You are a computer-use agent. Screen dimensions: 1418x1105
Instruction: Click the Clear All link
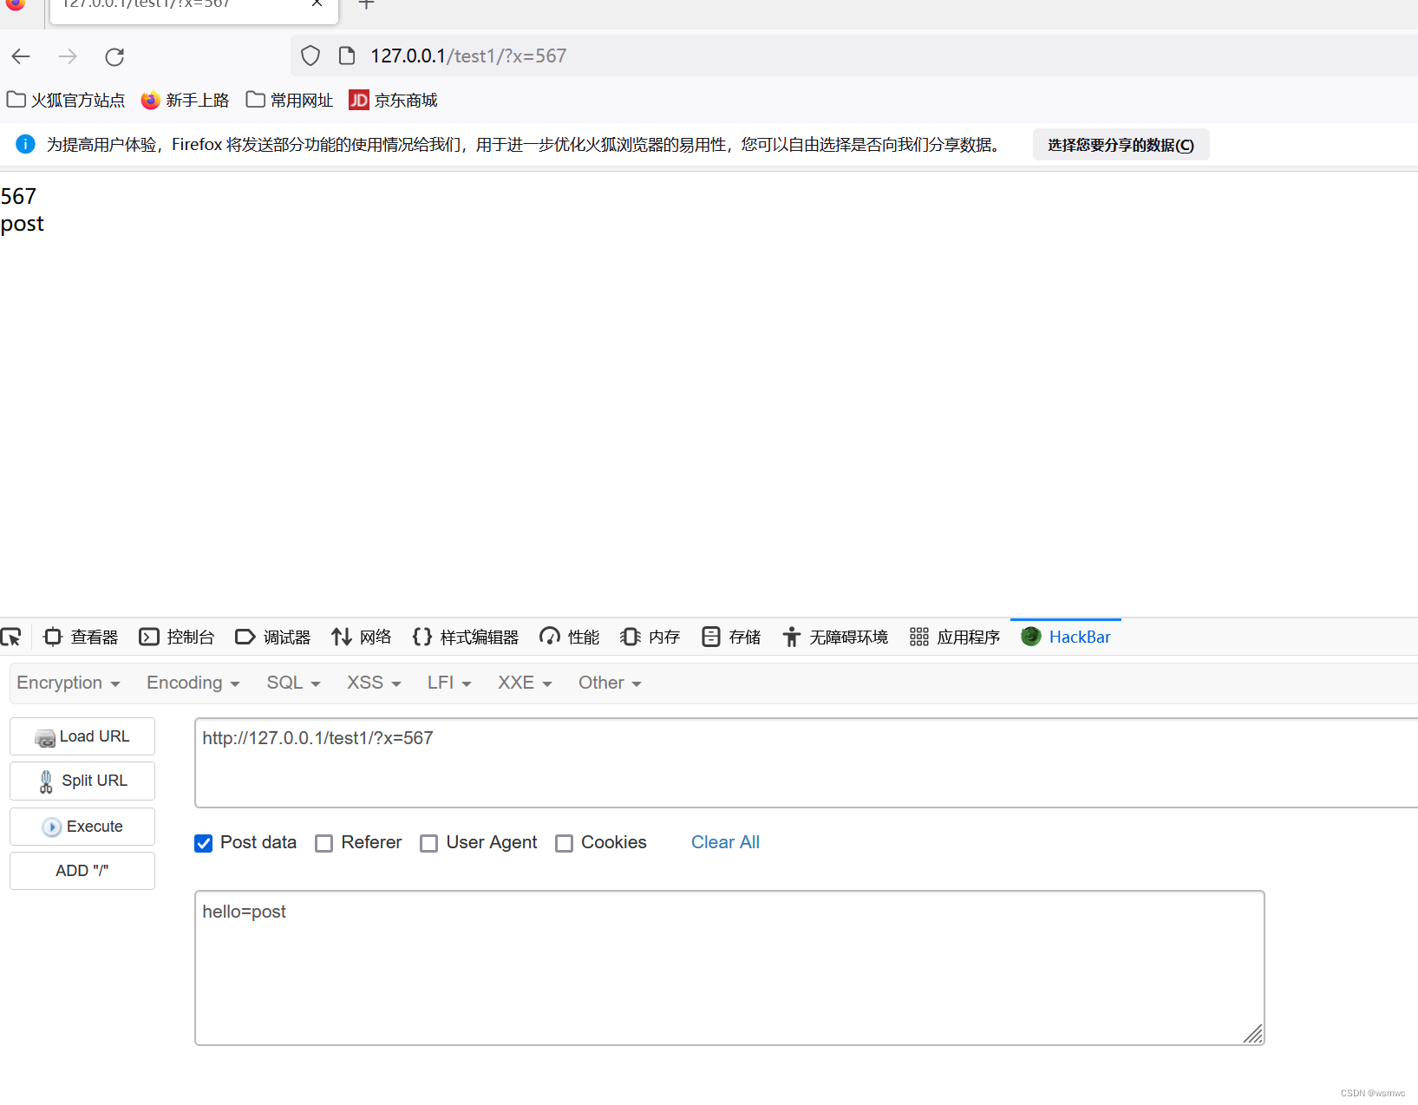[x=725, y=842]
